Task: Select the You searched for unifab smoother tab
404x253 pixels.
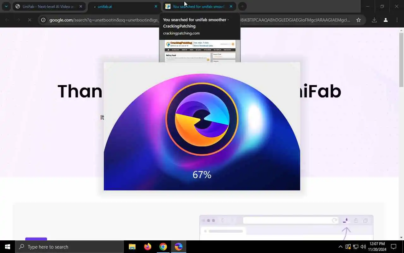Action: (x=199, y=6)
